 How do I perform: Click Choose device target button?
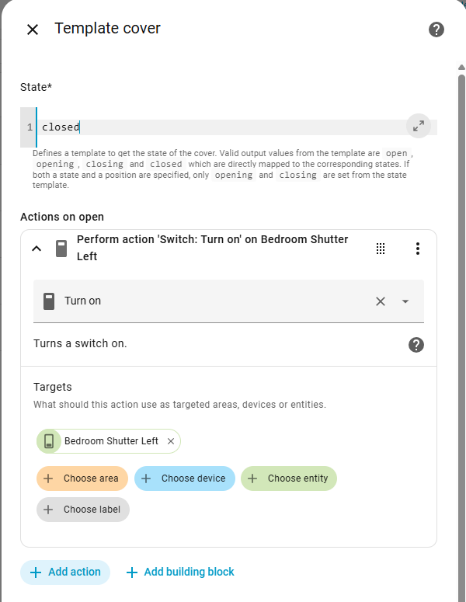(x=184, y=478)
